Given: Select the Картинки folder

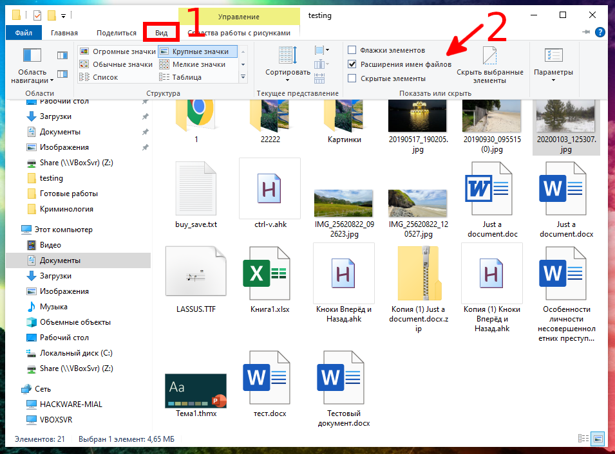Looking at the screenshot, I should (x=345, y=122).
